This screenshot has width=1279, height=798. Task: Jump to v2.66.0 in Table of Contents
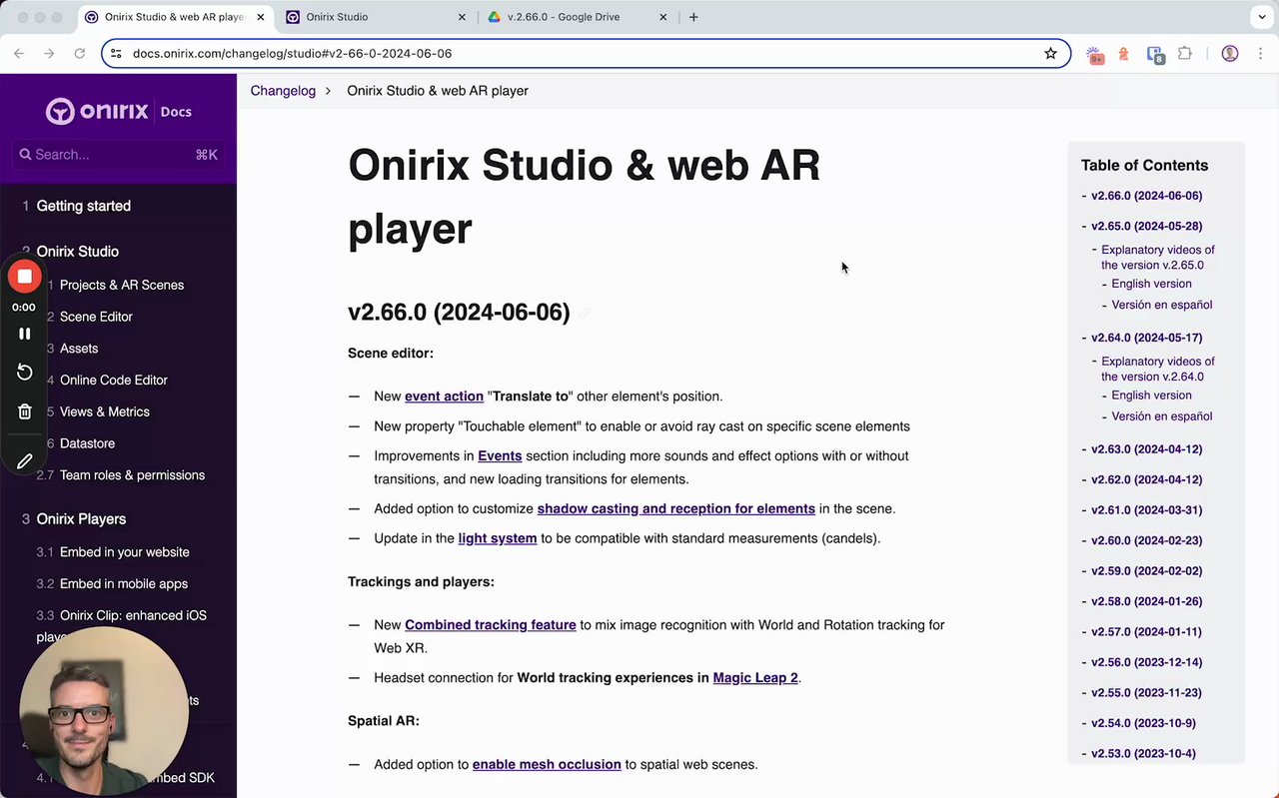coord(1146,196)
